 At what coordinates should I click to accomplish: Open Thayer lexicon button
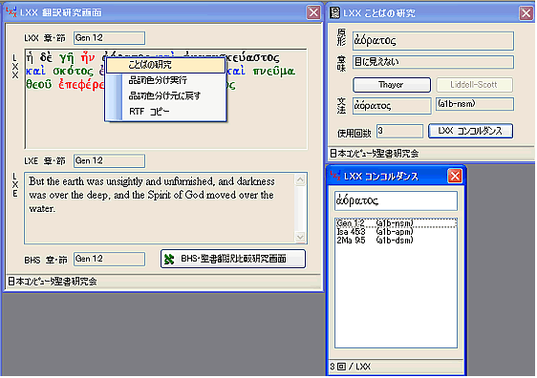point(392,85)
